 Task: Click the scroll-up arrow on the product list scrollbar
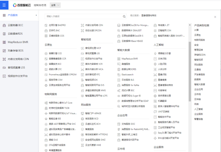point(190,25)
